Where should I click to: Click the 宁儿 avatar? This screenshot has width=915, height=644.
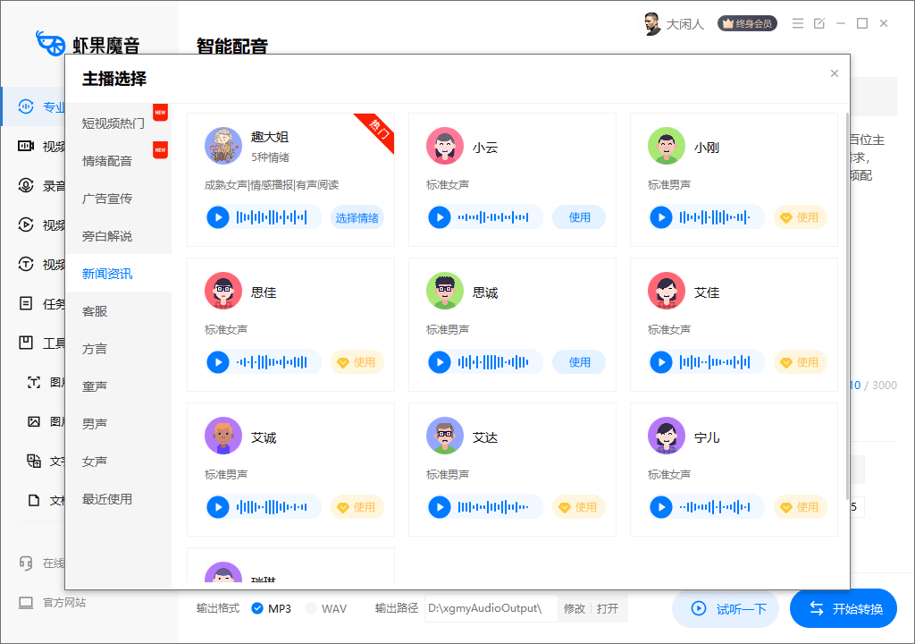coord(667,436)
